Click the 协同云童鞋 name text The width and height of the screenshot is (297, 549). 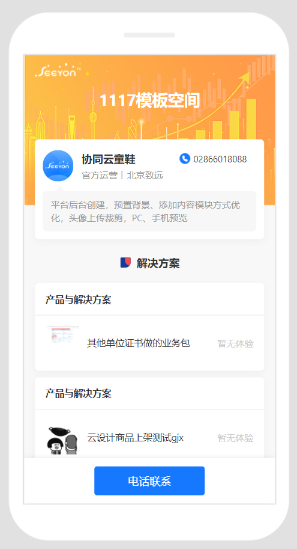pyautogui.click(x=109, y=159)
